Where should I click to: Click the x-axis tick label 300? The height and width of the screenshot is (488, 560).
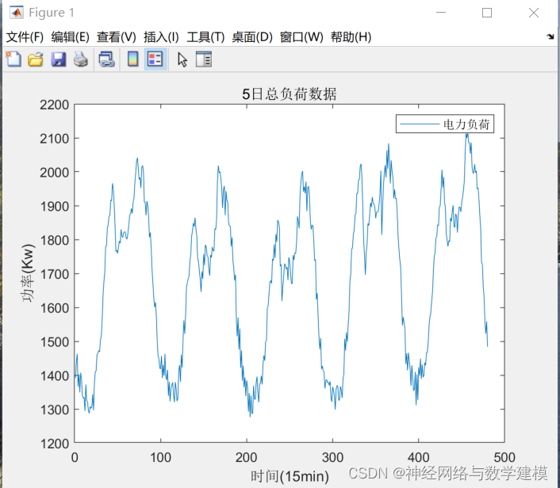point(332,457)
